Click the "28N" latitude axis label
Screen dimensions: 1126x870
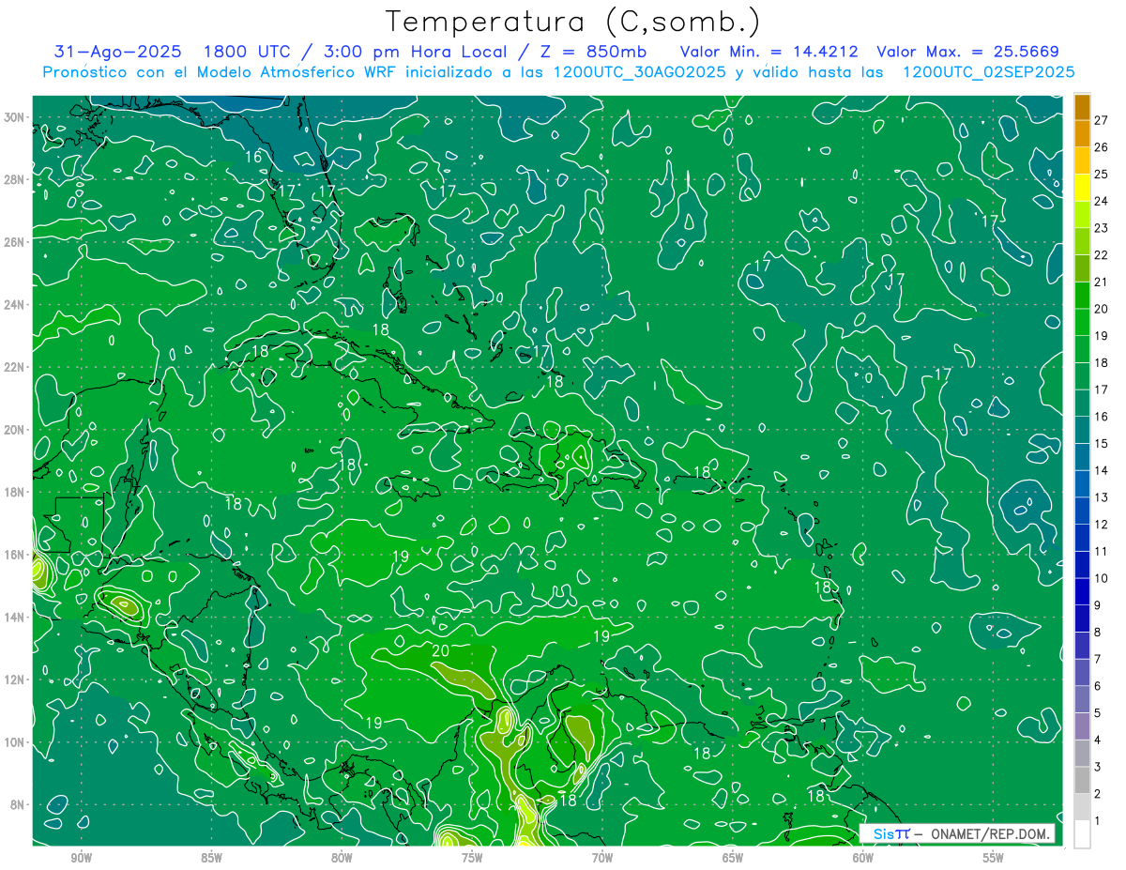15,179
